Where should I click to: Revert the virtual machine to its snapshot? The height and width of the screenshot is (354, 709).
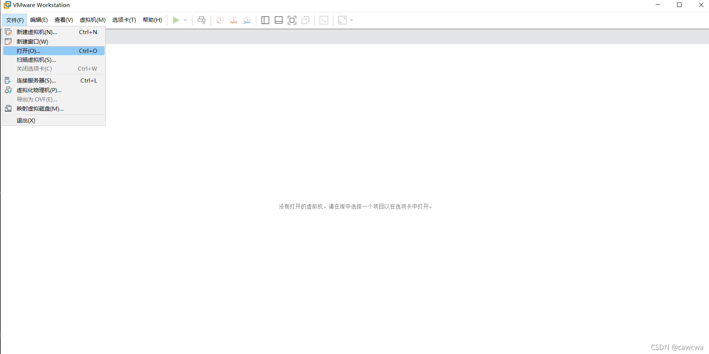point(233,20)
